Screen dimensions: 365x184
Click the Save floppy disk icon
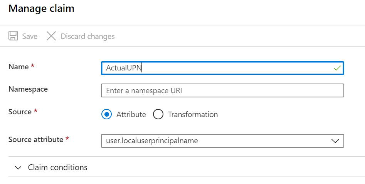tap(13, 36)
